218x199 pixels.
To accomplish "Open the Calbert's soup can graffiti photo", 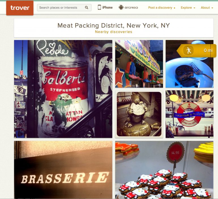I will [63, 89].
